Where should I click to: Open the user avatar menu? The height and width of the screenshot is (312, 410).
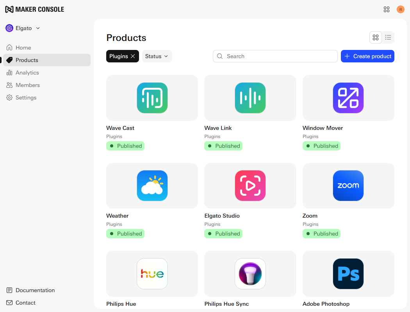[401, 9]
